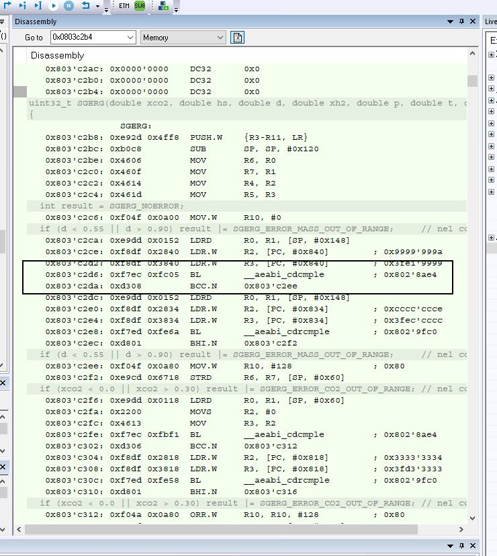Click the horizontal scrollbar left arrow
497x556 pixels.
19,529
